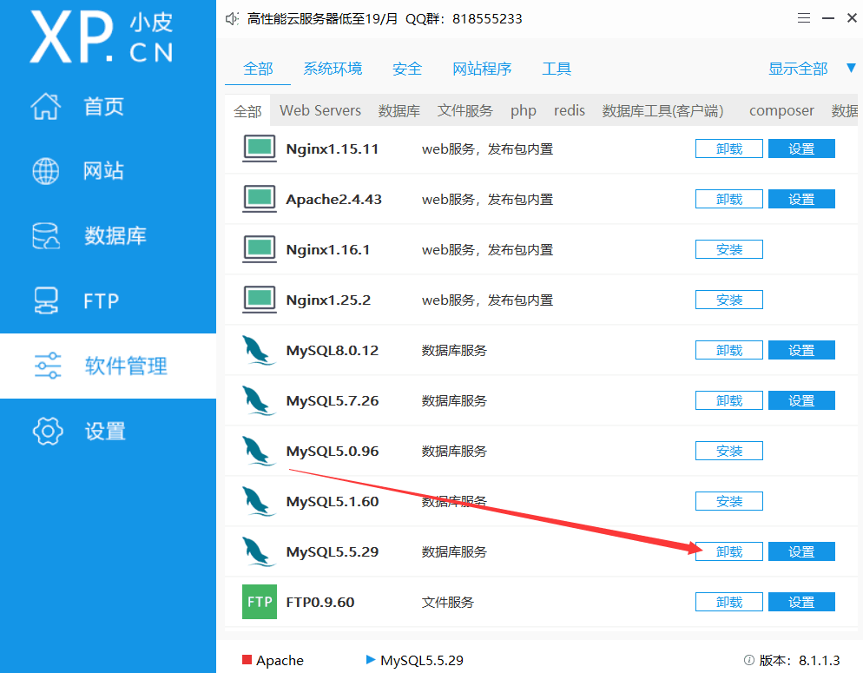Open 设置 for MySQL5.5.29

click(x=801, y=551)
